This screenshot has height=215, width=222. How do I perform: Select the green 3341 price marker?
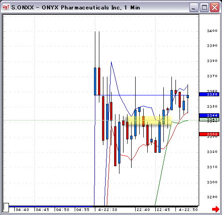(209, 119)
